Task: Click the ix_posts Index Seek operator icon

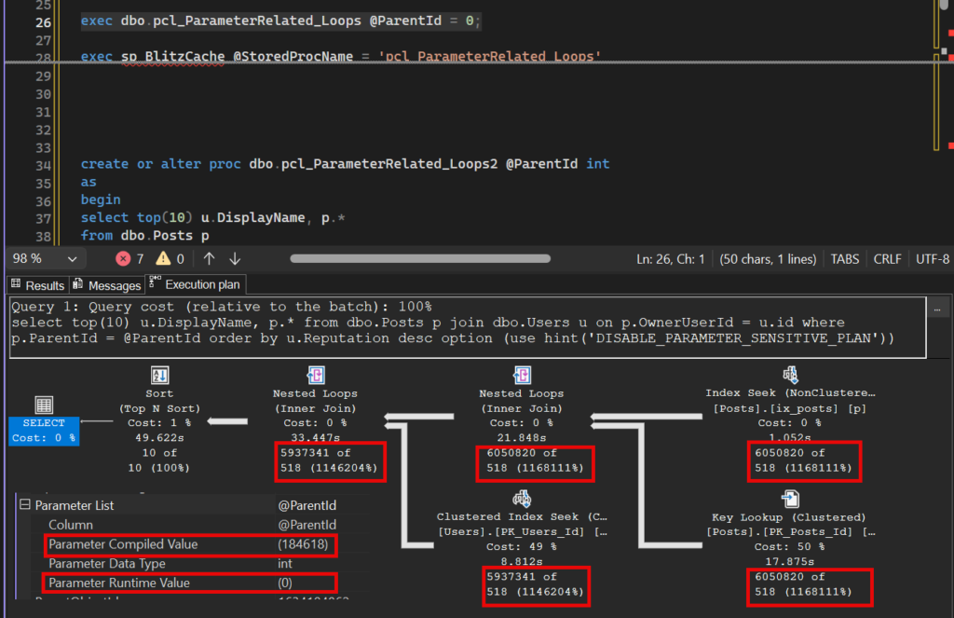Action: click(x=790, y=375)
